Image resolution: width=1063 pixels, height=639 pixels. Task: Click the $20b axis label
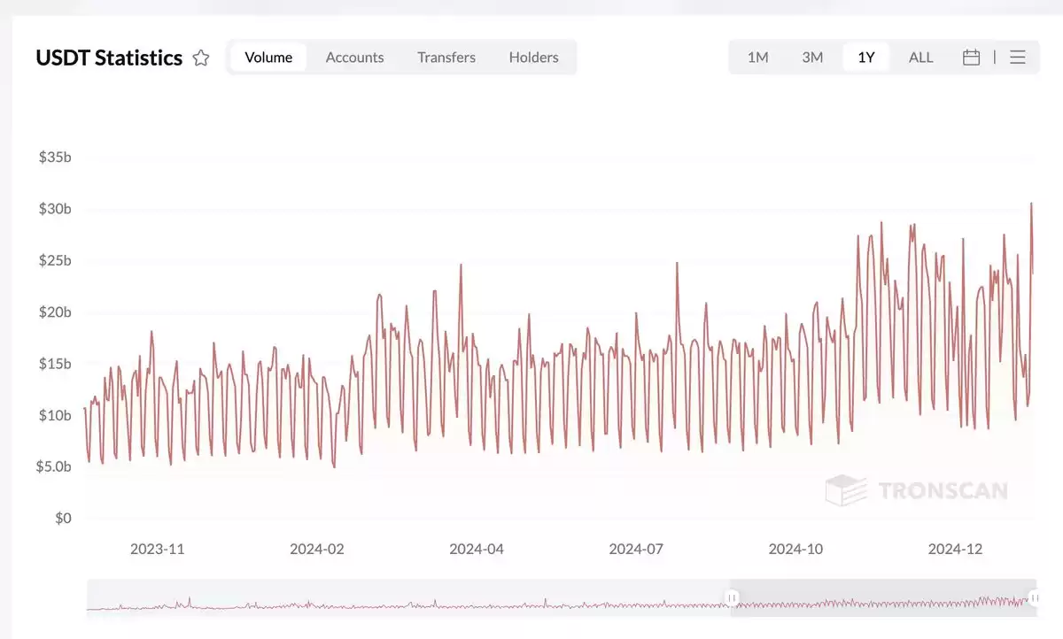(x=55, y=312)
